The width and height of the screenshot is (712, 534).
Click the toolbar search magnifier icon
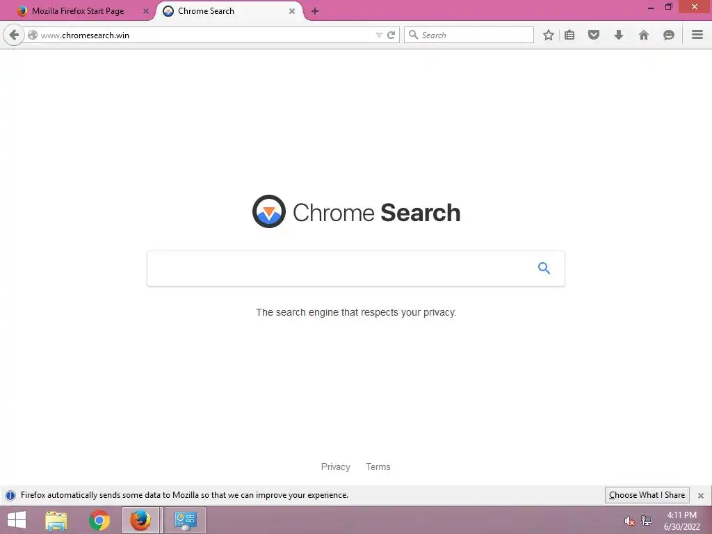[413, 35]
